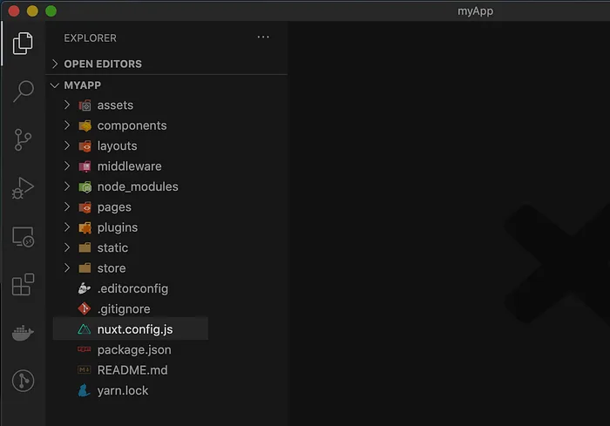
Task: Expand the assets folder chevron
Action: (x=67, y=105)
